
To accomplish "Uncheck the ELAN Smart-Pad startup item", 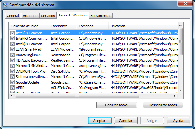I will pos(12,49).
